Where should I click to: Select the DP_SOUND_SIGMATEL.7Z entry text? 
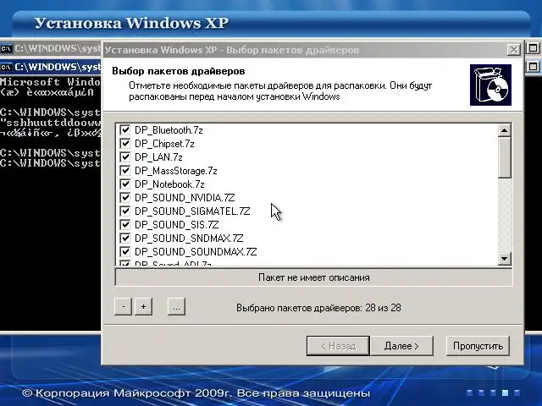point(192,211)
